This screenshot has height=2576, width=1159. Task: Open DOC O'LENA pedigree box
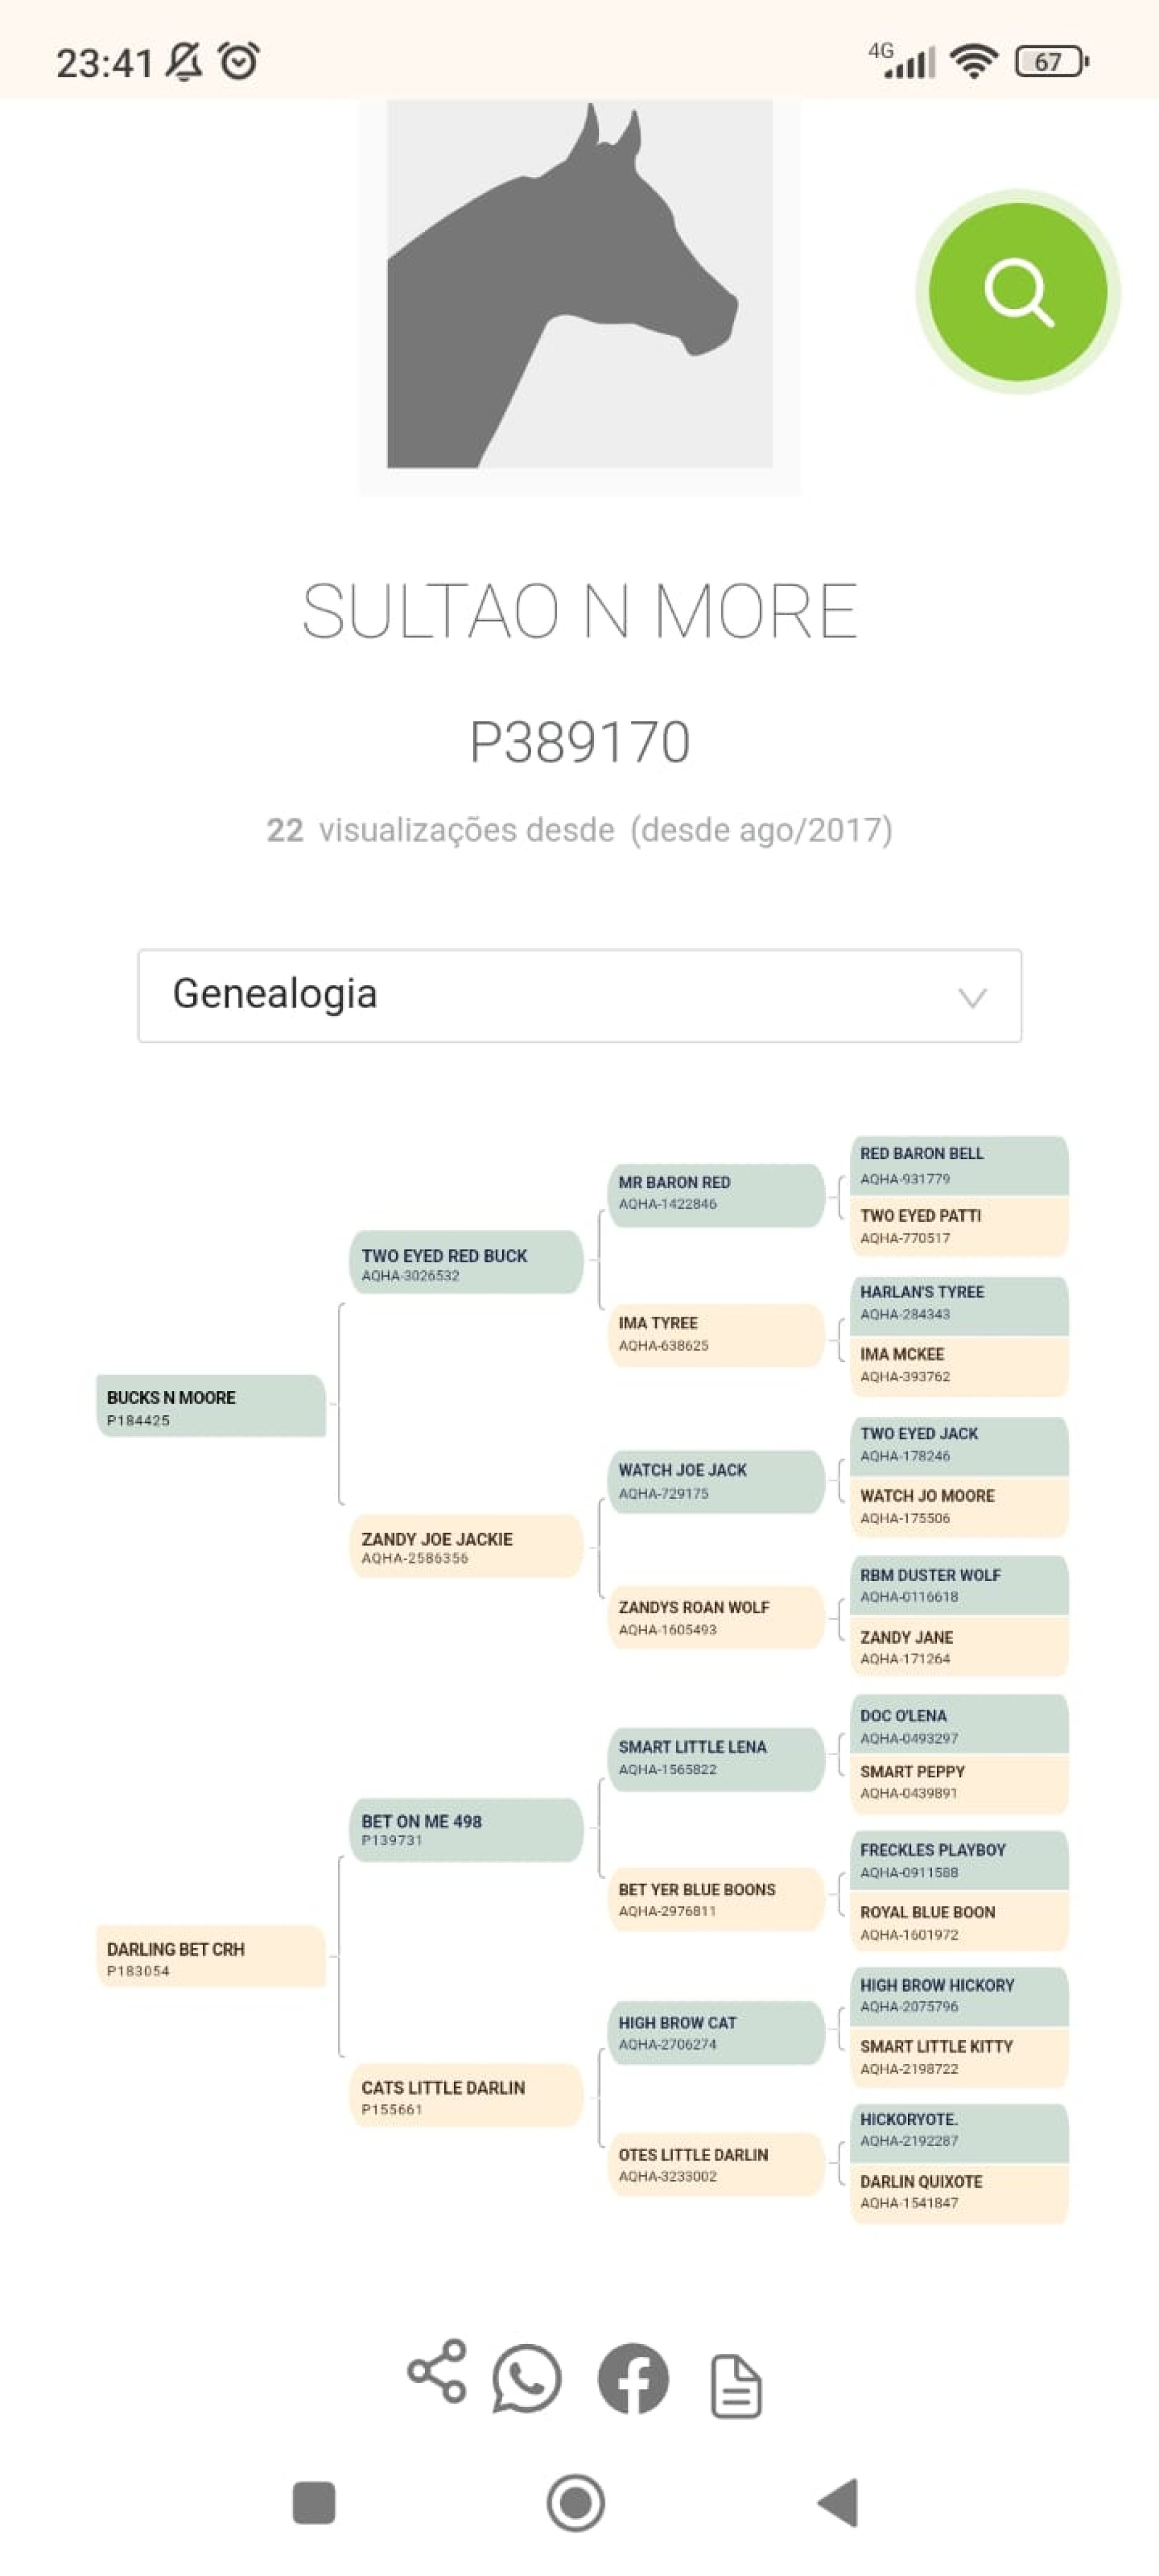tap(958, 1725)
